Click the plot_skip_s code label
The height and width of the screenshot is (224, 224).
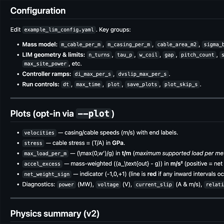(182, 85)
